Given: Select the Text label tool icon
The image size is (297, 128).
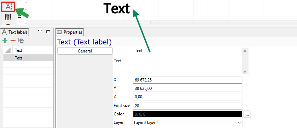Looking at the screenshot, I should [8, 7].
